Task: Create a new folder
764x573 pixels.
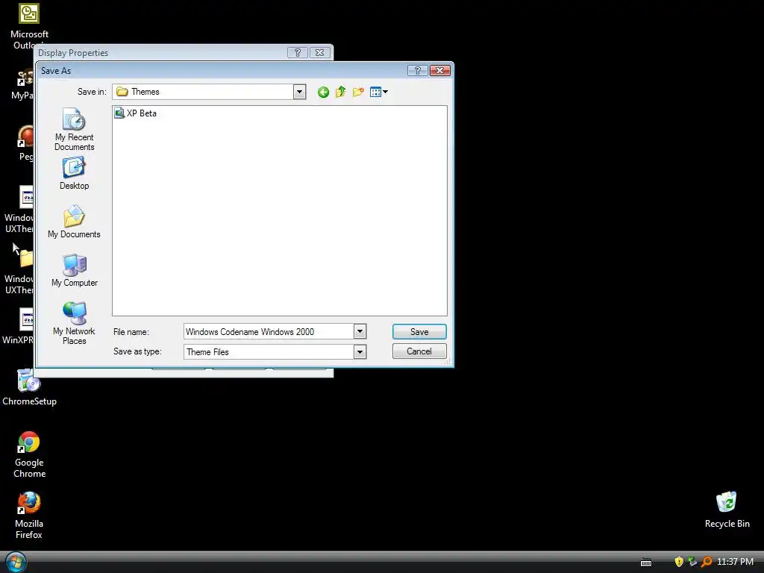Action: 358,92
